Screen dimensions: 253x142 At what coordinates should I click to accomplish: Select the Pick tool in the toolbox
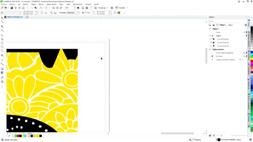pos(2,18)
